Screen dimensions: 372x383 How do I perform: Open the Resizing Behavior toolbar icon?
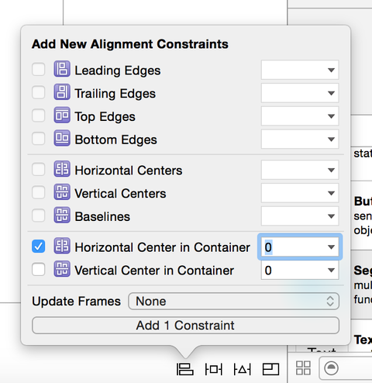point(270,369)
